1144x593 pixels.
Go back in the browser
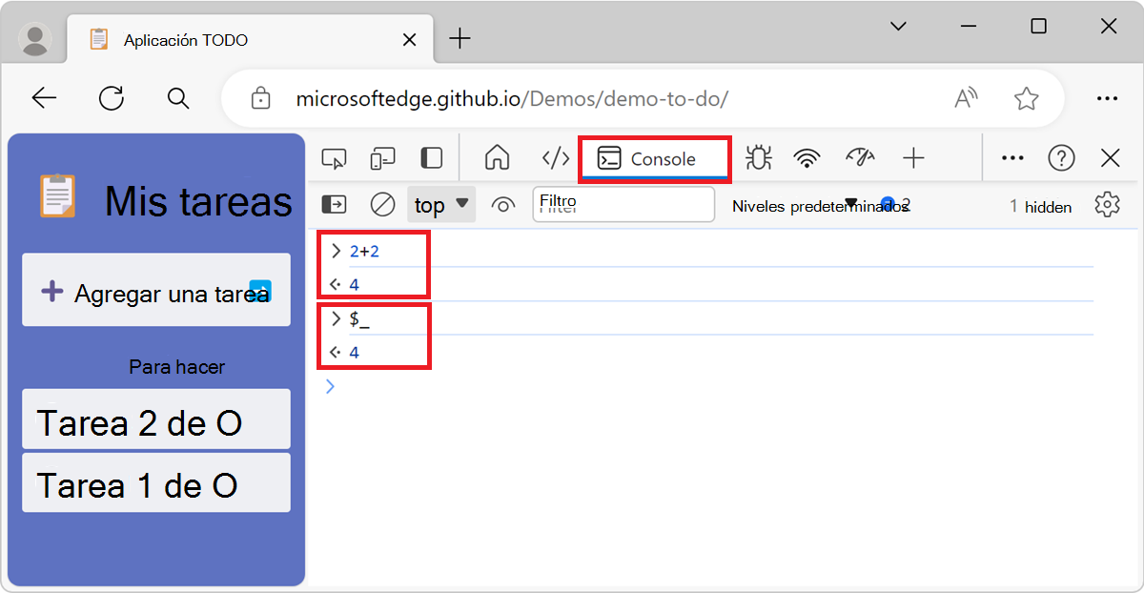(44, 97)
